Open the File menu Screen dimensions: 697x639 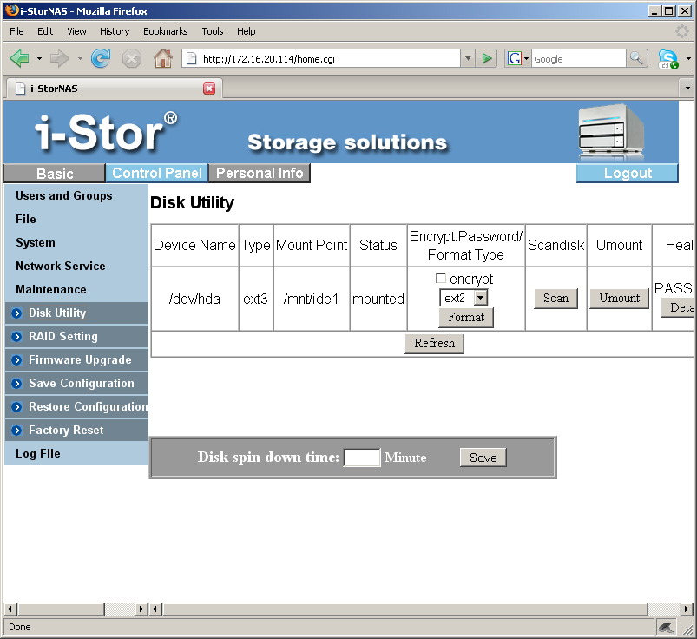click(x=16, y=31)
